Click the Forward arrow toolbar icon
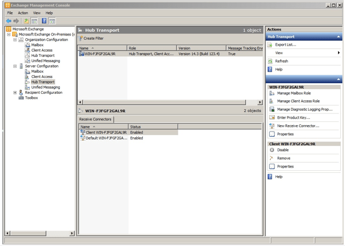345x246 pixels. [x=16, y=21]
